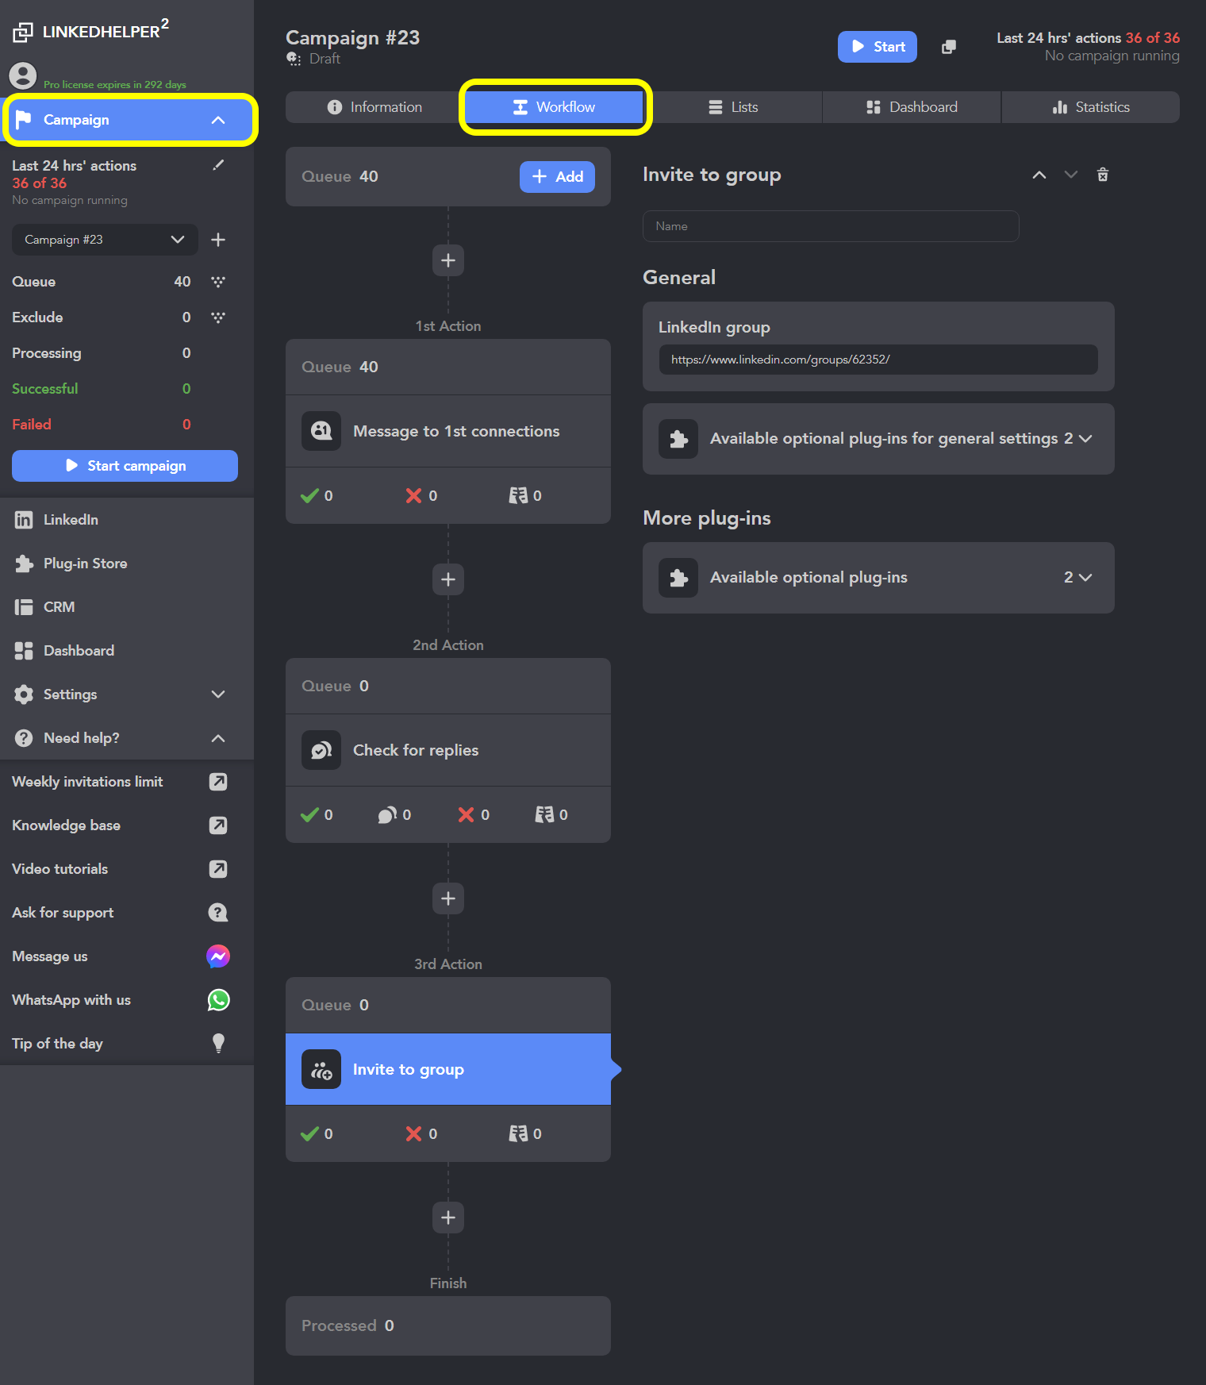Click the LinkedHelper logo icon

(23, 32)
